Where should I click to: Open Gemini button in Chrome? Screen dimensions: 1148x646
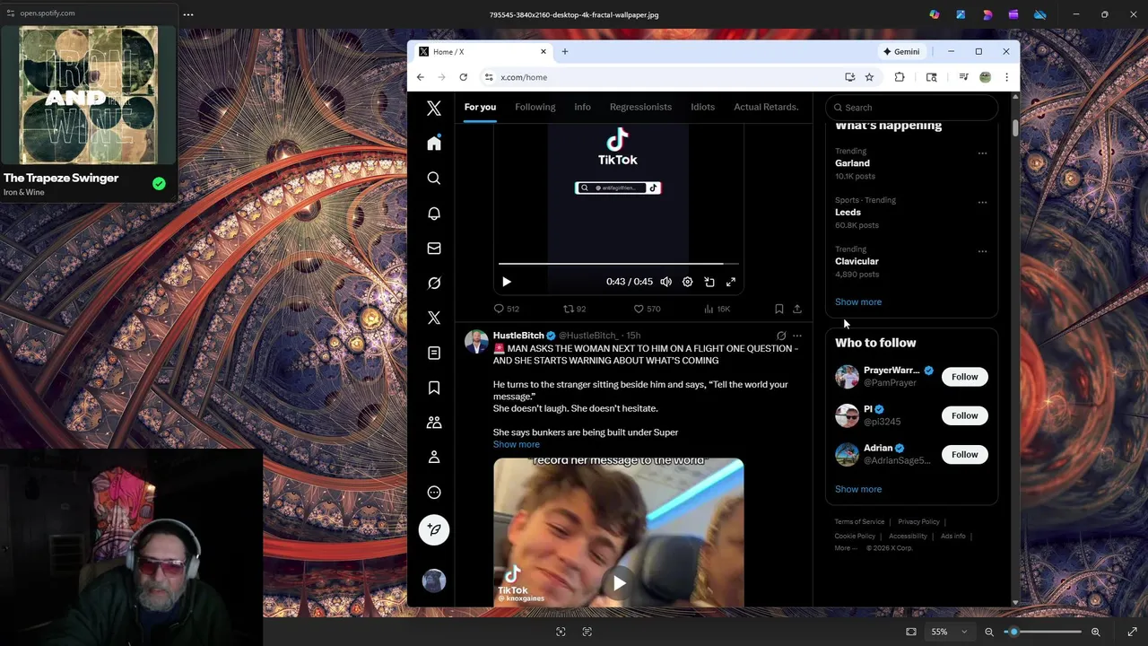pyautogui.click(x=901, y=52)
